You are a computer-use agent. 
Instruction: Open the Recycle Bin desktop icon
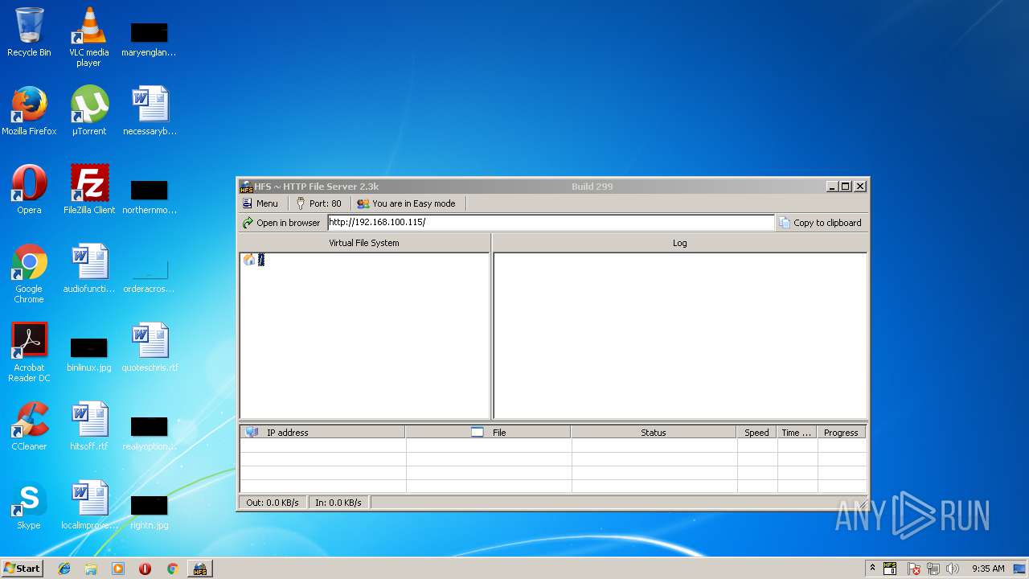pyautogui.click(x=29, y=32)
